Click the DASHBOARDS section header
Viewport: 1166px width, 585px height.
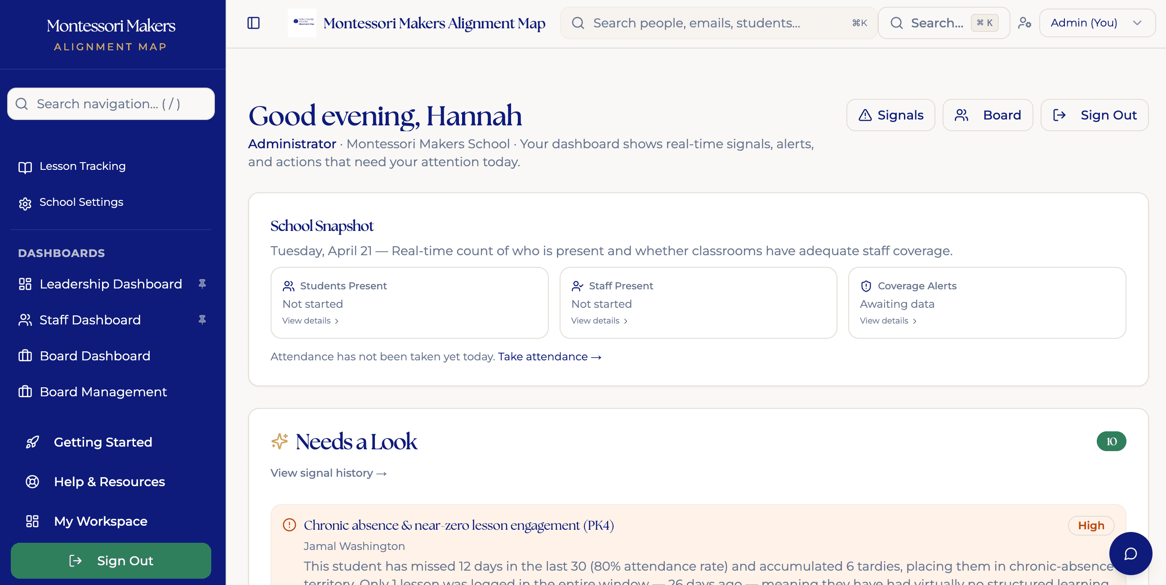62,253
